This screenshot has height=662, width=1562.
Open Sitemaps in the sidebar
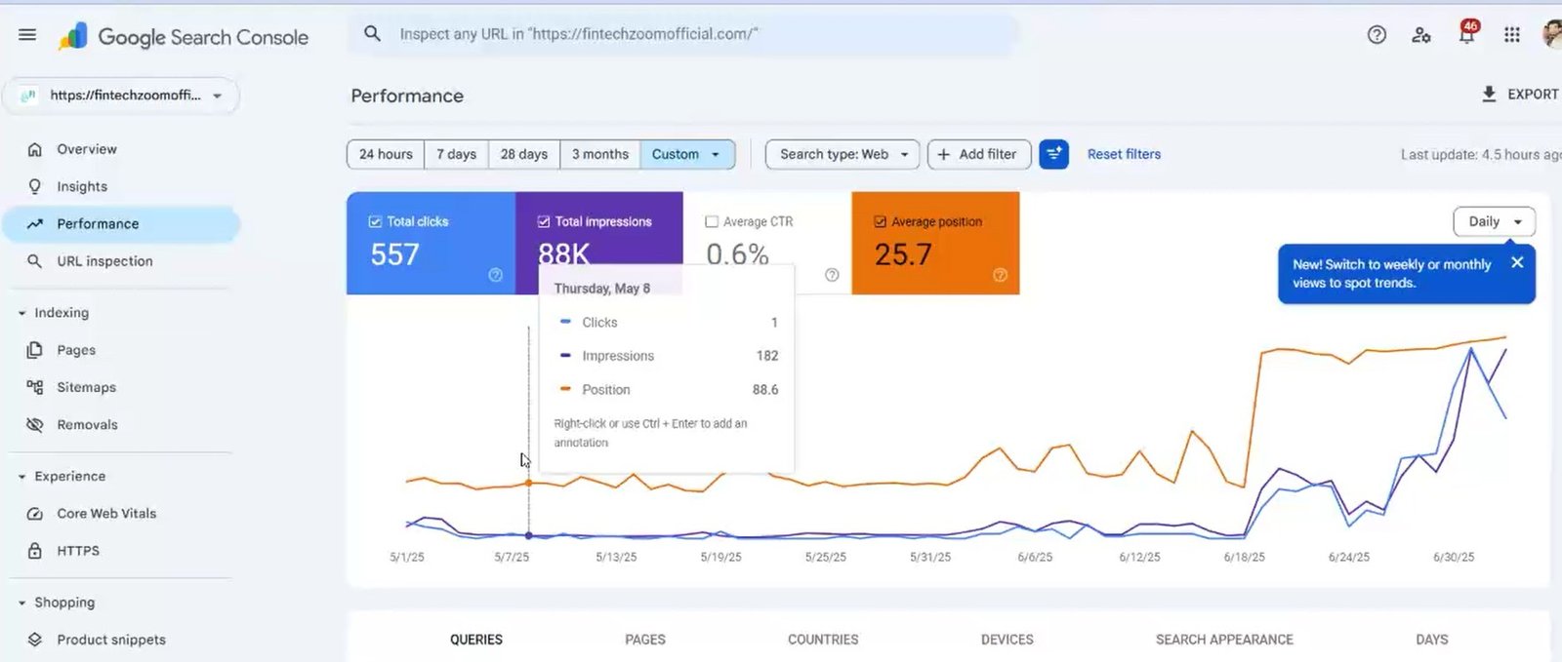122,387
